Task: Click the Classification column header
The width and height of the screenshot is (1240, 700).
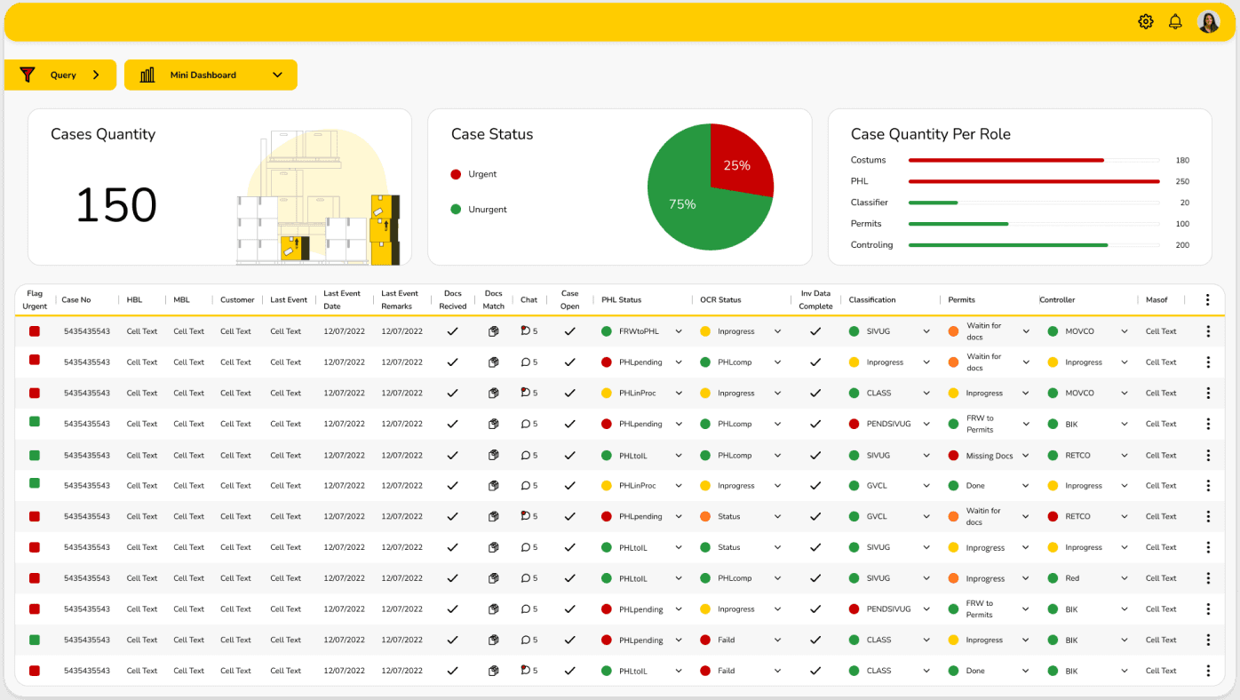Action: tap(872, 300)
